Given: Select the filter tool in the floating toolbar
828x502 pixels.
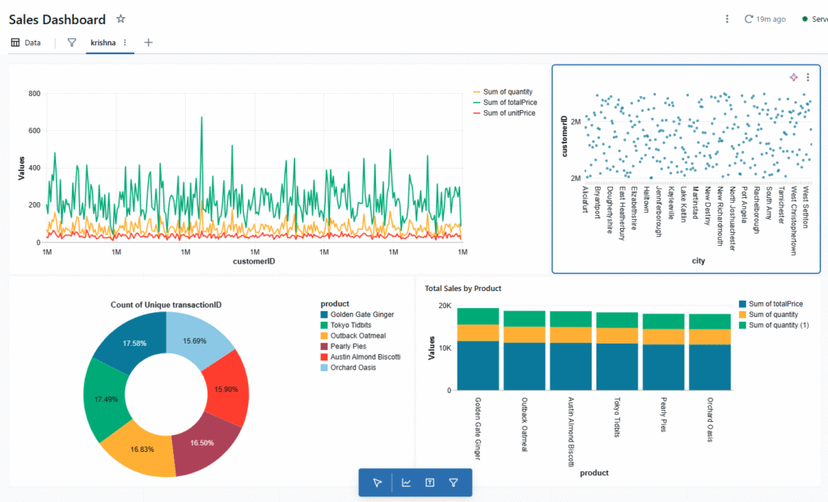Looking at the screenshot, I should coord(455,483).
